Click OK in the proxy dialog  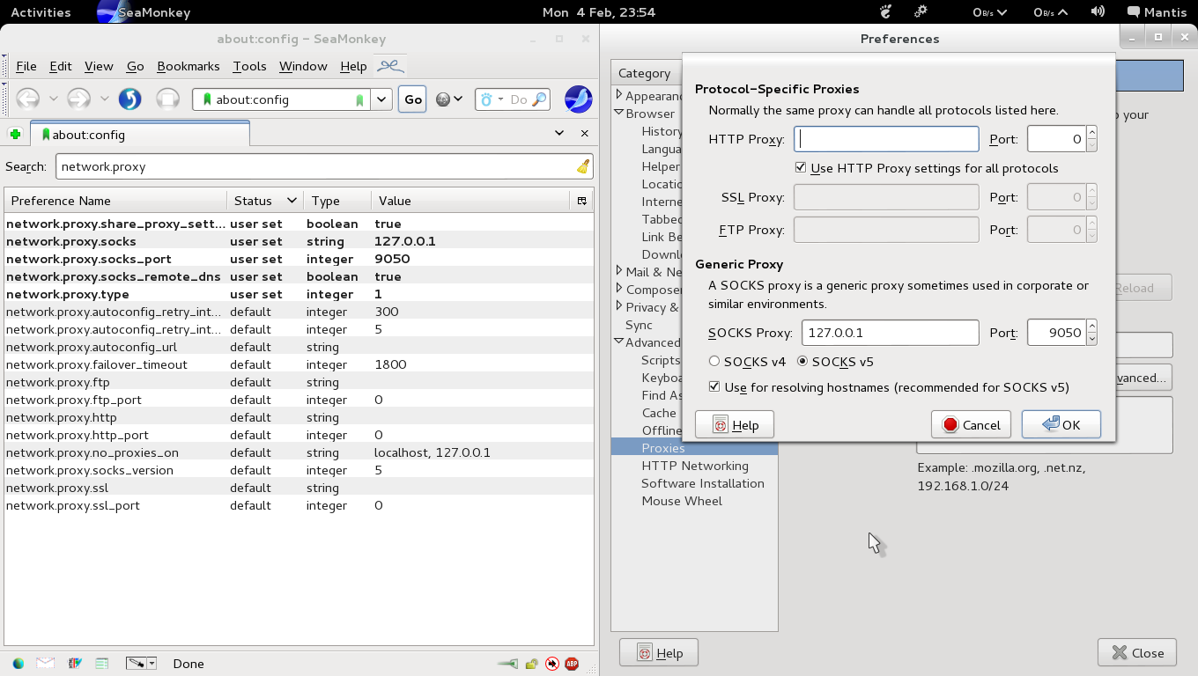[x=1061, y=424]
